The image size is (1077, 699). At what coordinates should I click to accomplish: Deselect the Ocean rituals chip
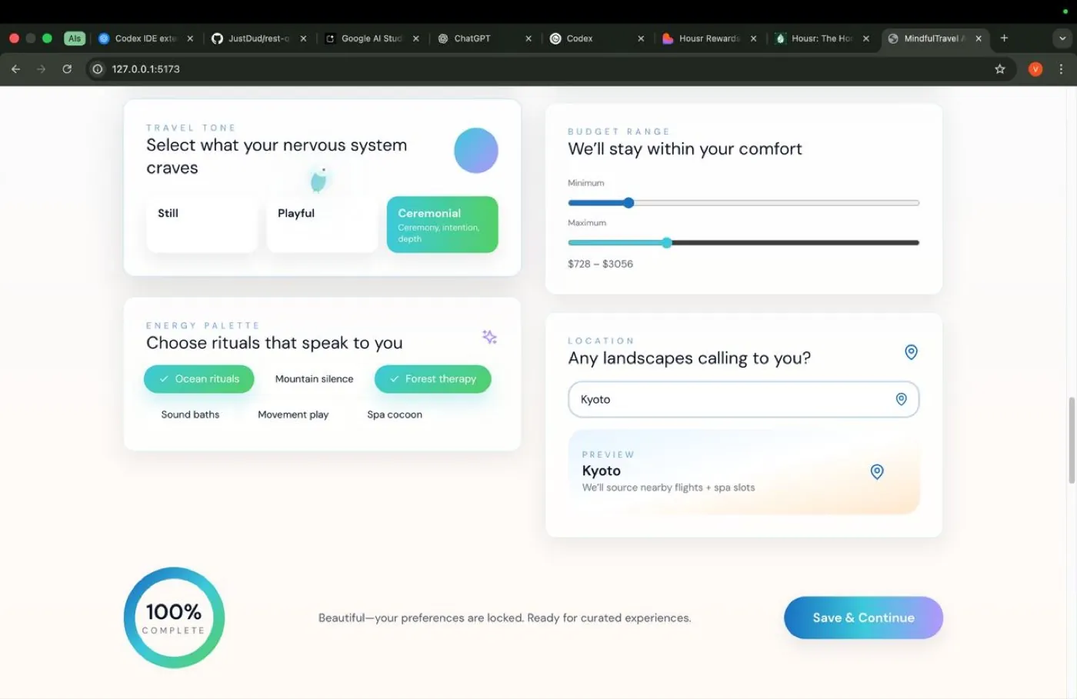(x=198, y=379)
